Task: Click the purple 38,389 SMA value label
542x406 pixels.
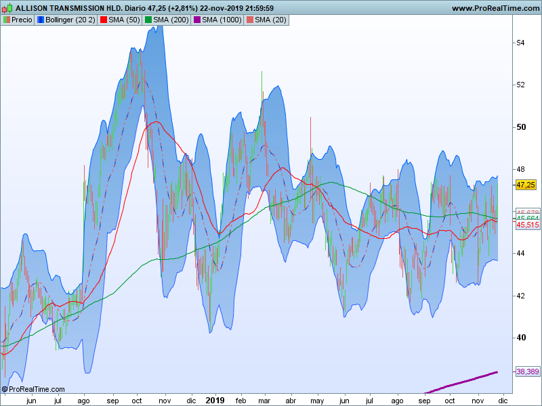Action: (528, 371)
